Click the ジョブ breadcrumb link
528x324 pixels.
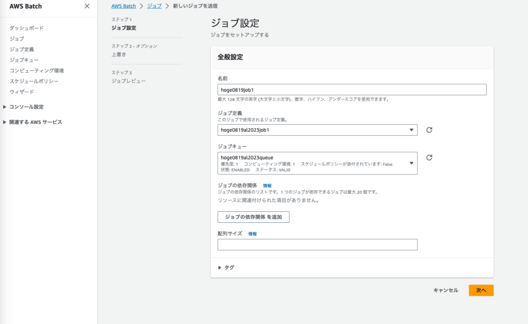[155, 6]
